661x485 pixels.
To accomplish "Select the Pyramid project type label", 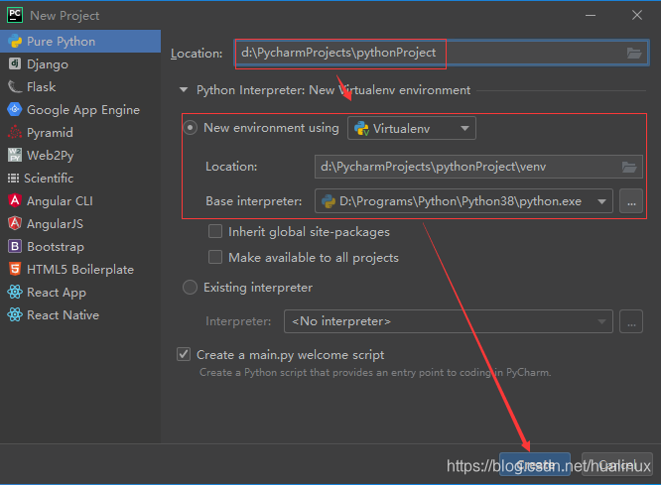I will (x=50, y=133).
